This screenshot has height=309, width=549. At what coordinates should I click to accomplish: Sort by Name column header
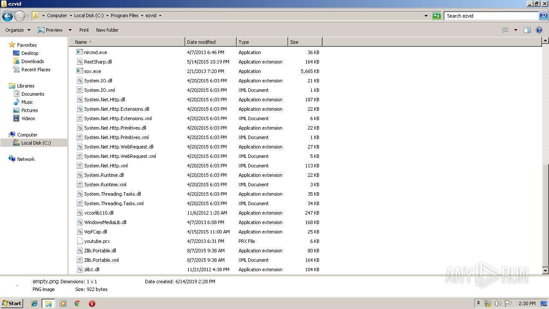click(127, 42)
